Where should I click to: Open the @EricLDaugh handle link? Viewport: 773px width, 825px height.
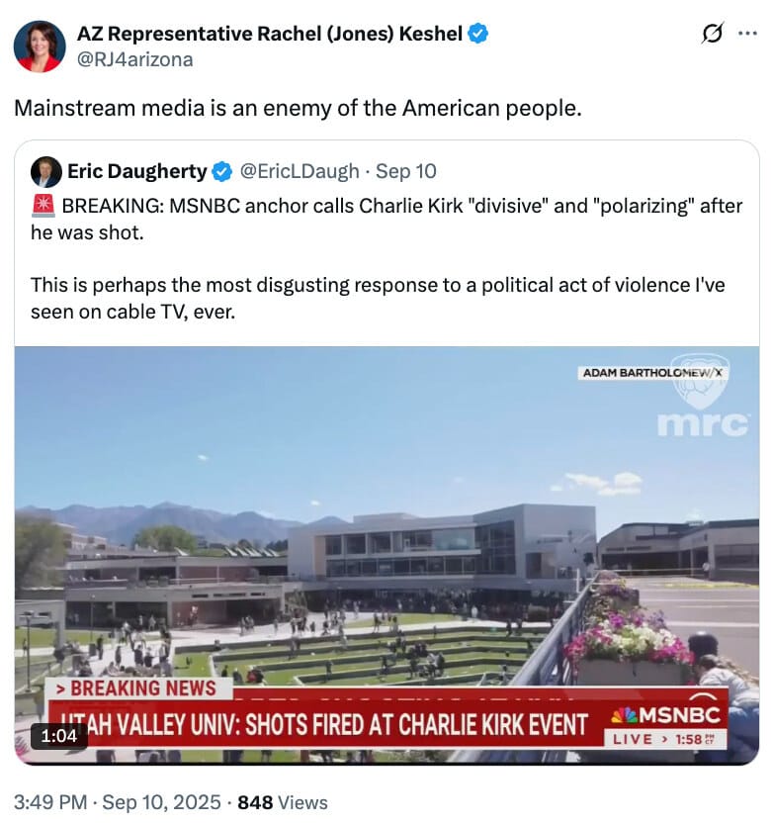pos(300,171)
